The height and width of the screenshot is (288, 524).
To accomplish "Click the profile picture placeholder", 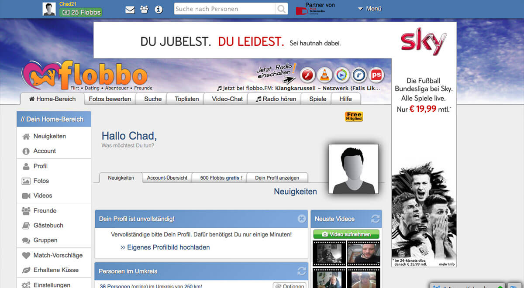I will pos(354,169).
